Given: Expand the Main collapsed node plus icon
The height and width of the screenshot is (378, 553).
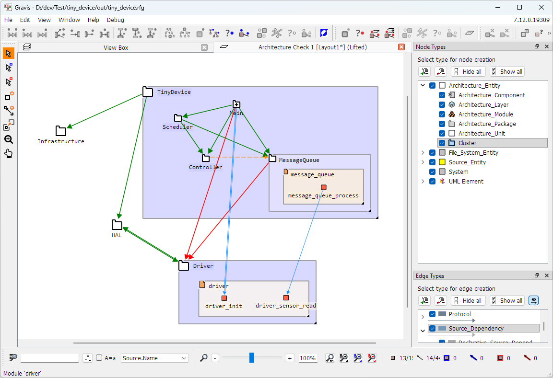Looking at the screenshot, I should tap(236, 104).
